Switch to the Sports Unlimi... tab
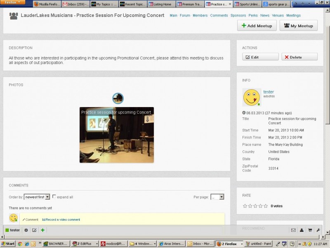 (247, 4)
